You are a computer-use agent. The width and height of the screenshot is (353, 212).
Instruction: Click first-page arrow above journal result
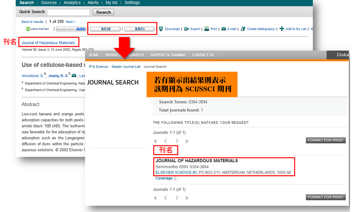coord(155,141)
